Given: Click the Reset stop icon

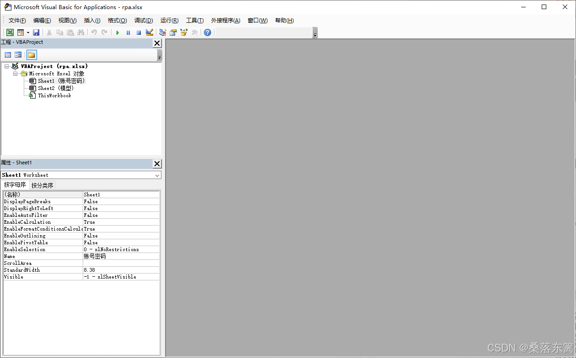Looking at the screenshot, I should point(139,32).
